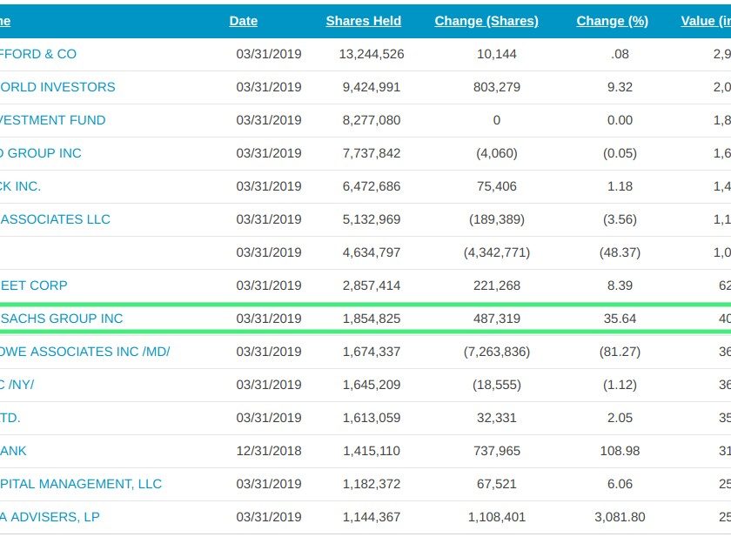
Task: Select percent change value (1.12)
Action: click(620, 385)
